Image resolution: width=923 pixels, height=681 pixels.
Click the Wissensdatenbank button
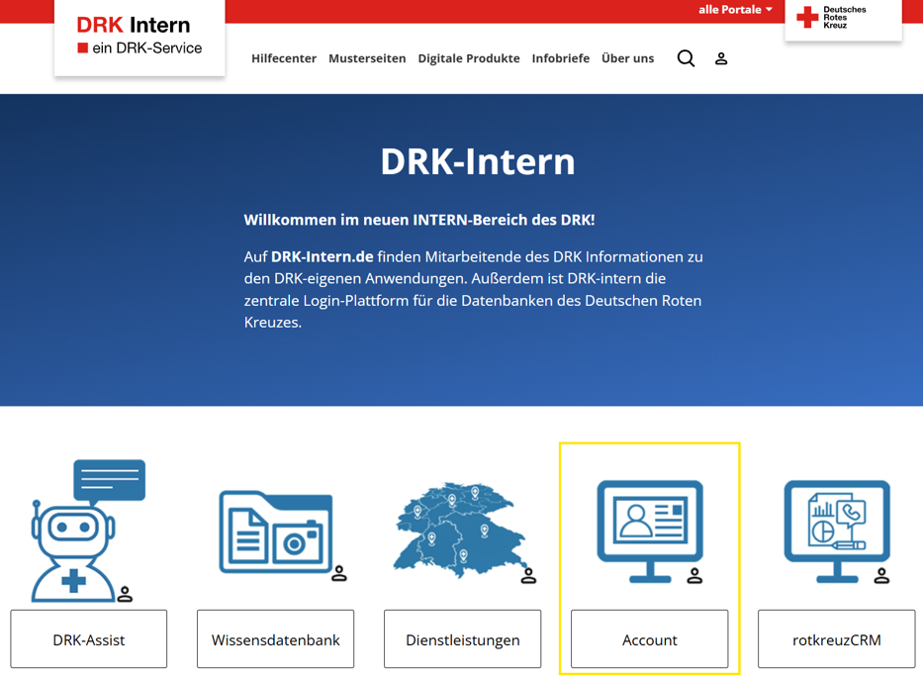coord(275,639)
